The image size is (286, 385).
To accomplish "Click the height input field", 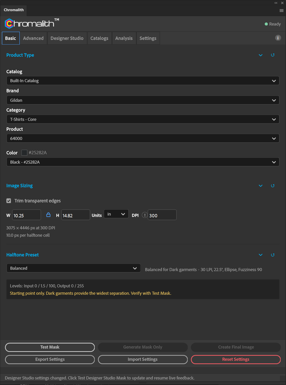I will tap(75, 215).
